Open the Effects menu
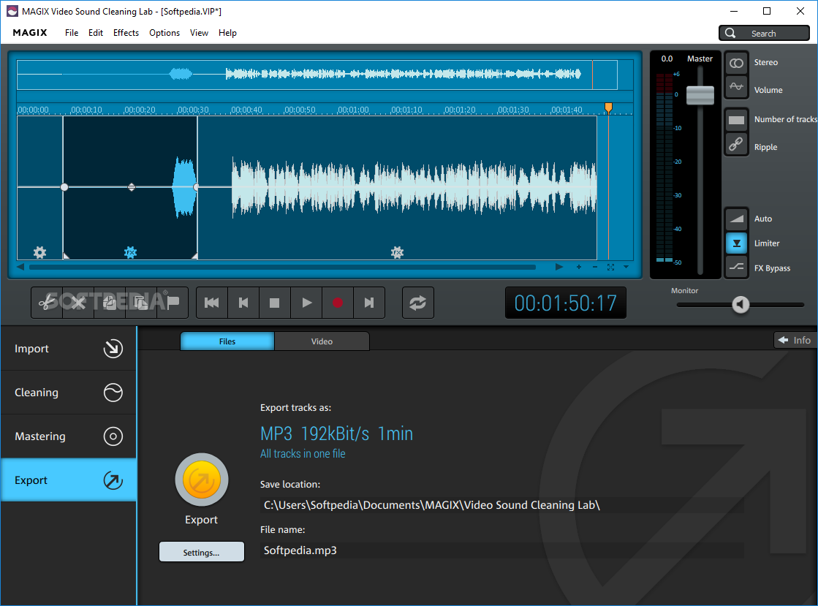This screenshot has height=606, width=818. tap(126, 33)
